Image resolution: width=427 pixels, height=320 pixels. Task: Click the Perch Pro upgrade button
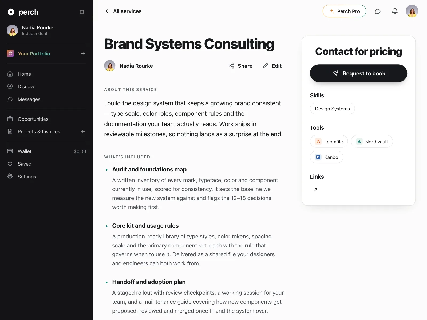click(x=344, y=11)
